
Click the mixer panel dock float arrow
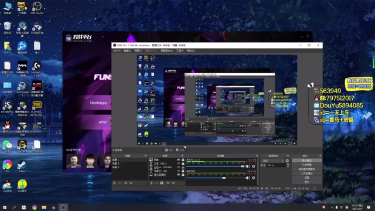(x=257, y=156)
